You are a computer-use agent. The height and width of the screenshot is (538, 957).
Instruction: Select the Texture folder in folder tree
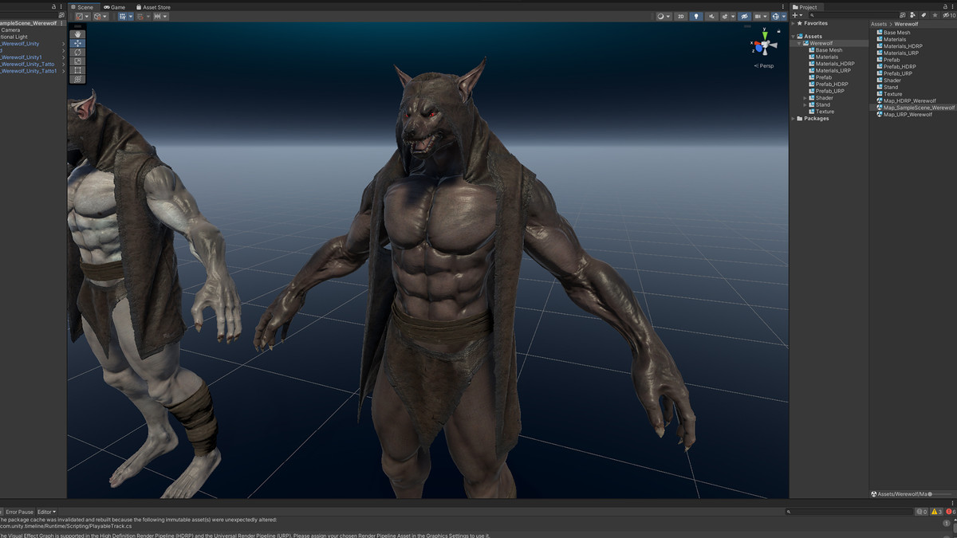(x=821, y=112)
